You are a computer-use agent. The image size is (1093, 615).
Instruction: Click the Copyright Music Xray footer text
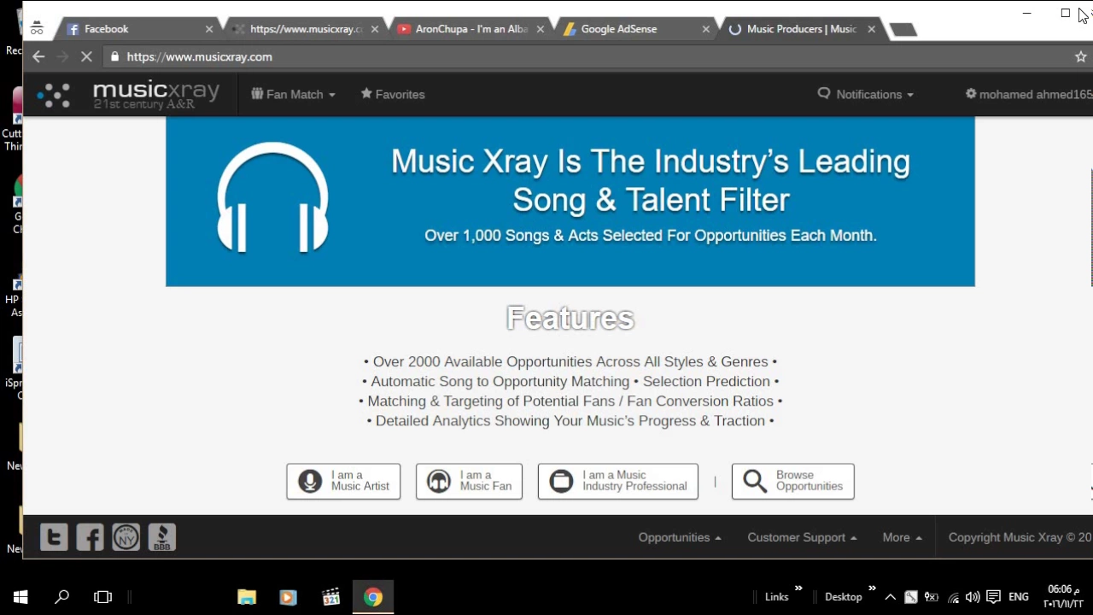(x=1020, y=537)
